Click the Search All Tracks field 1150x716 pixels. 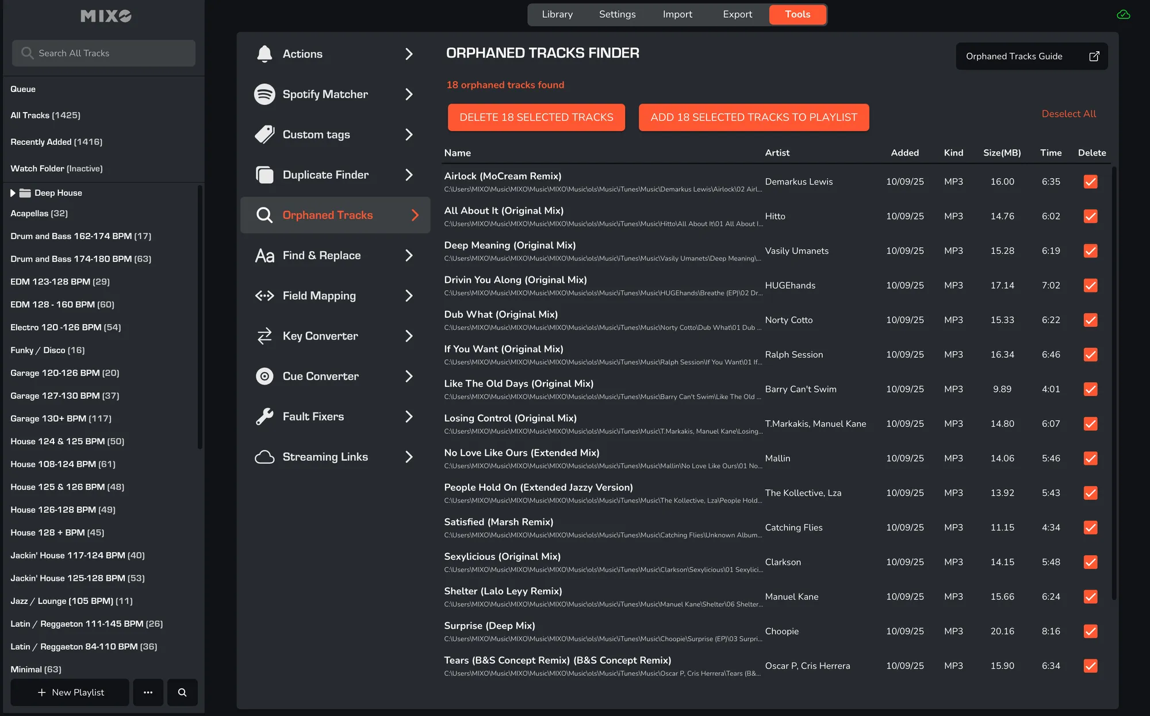point(103,53)
